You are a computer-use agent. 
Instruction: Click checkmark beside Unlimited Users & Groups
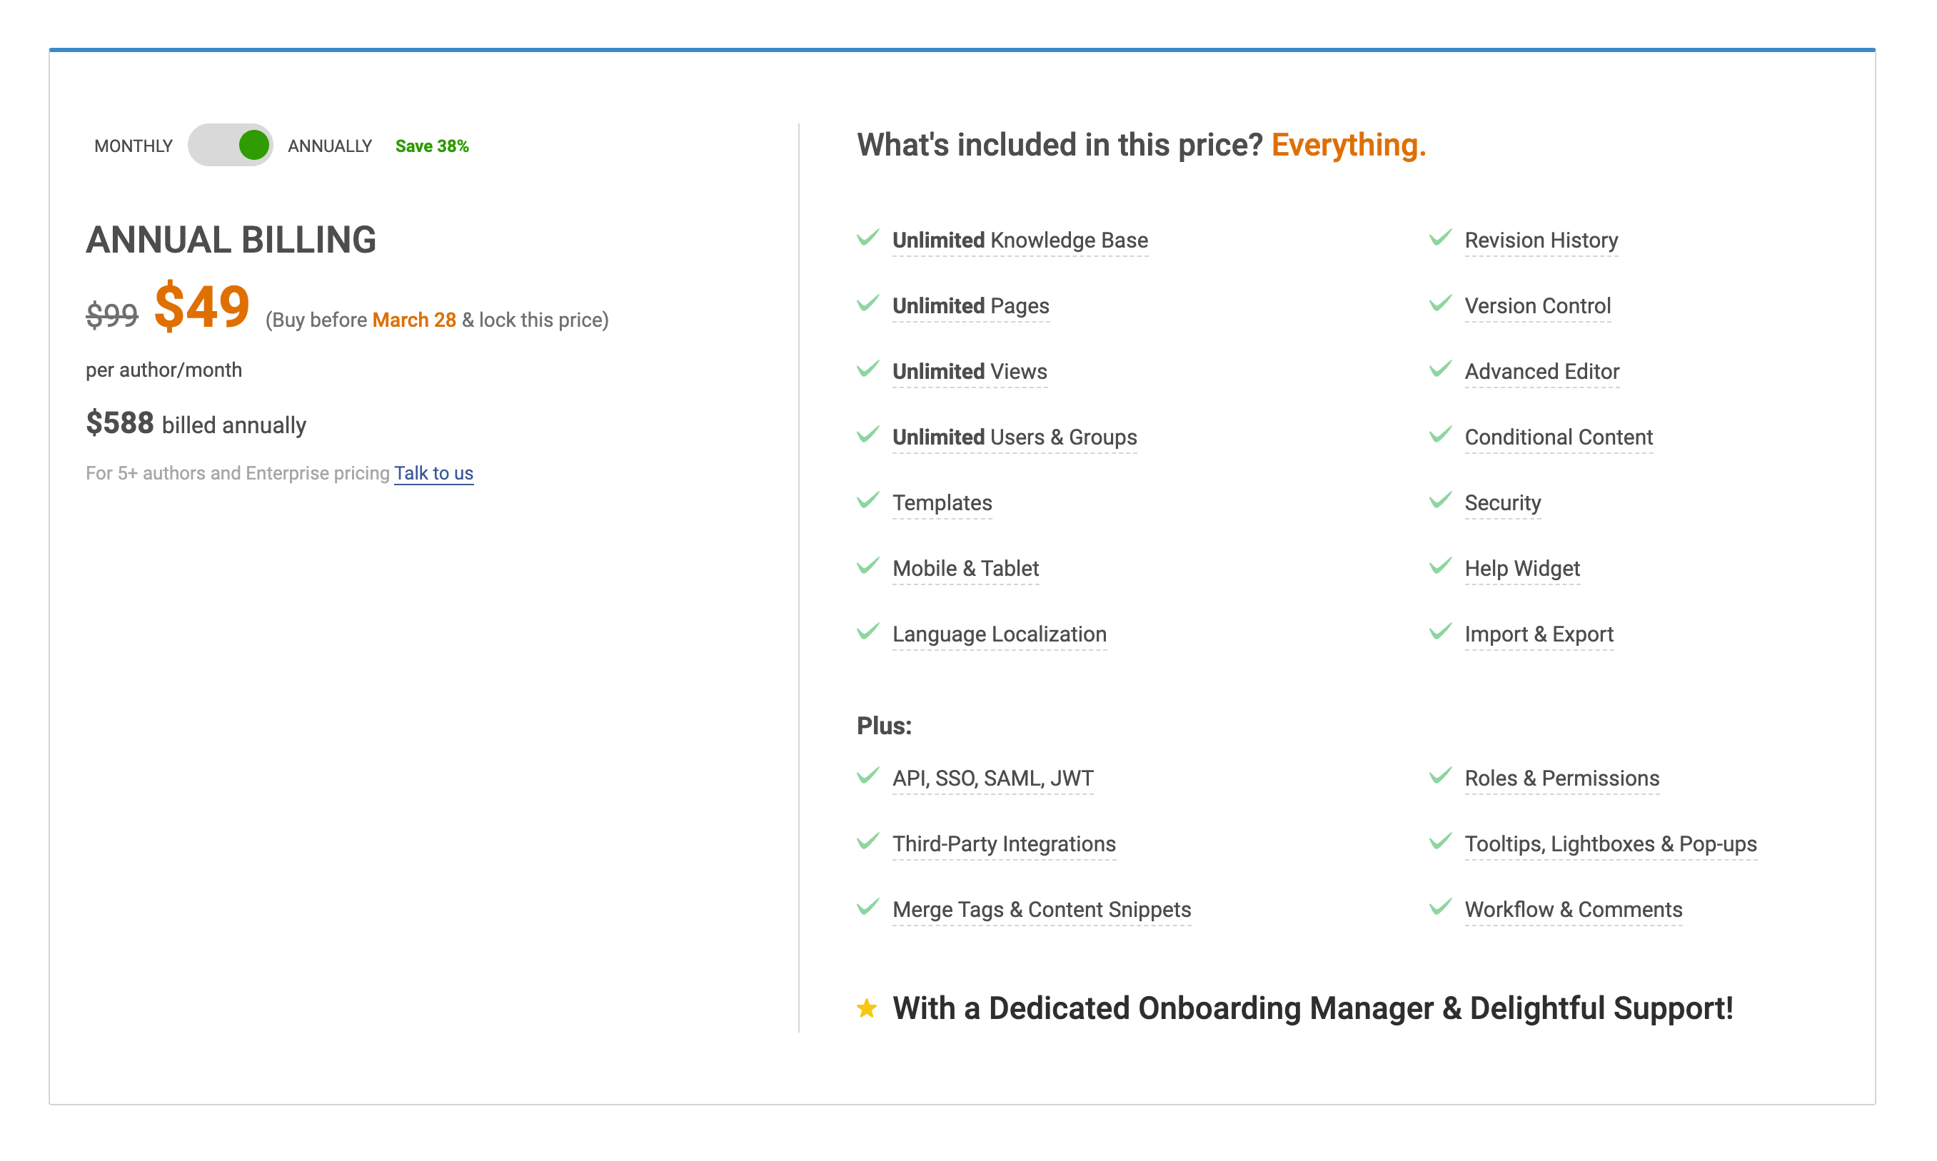click(x=868, y=435)
